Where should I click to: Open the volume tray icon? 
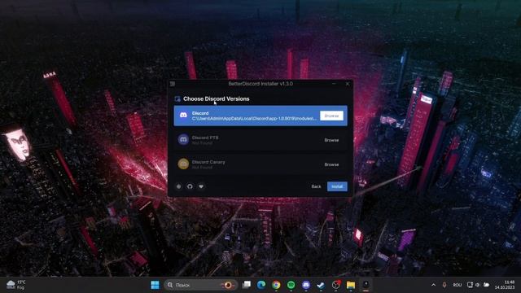coord(478,285)
